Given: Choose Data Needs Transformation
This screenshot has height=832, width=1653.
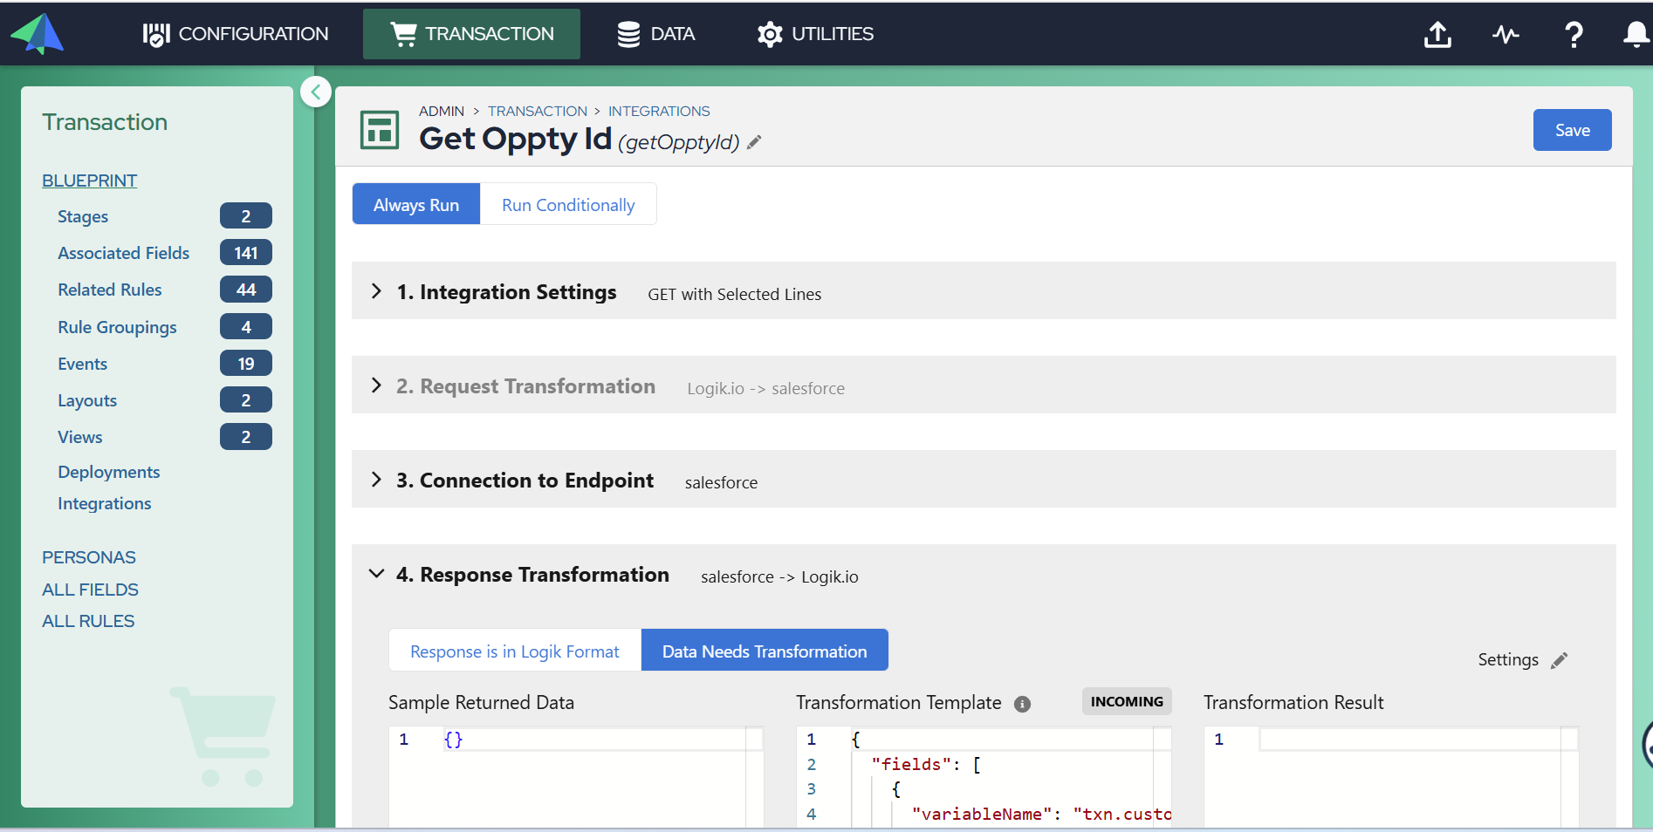Looking at the screenshot, I should pos(765,651).
